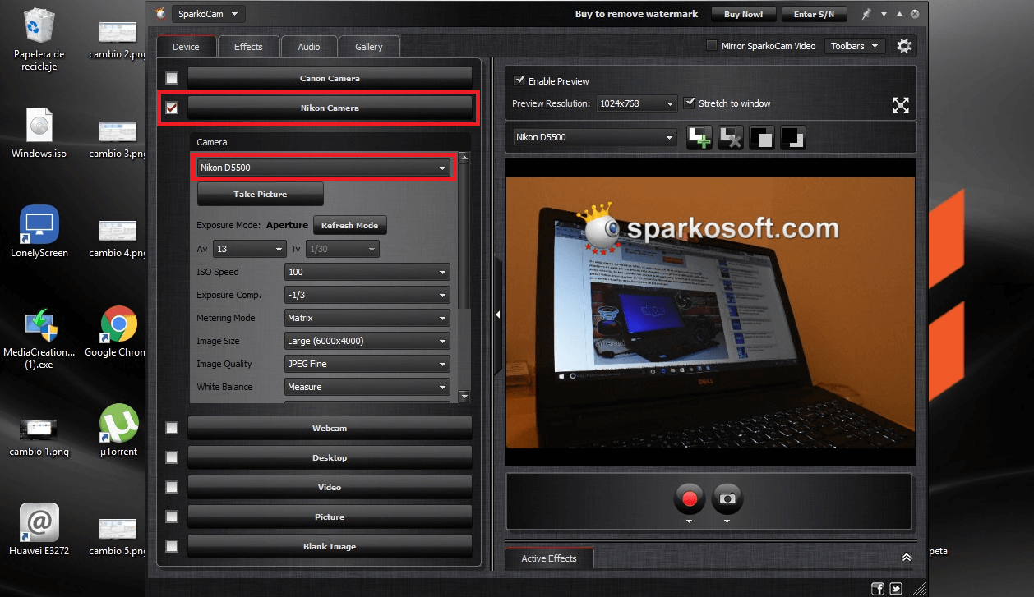
Task: Open the Preview Resolution 1024x768 dropdown
Action: tap(637, 103)
